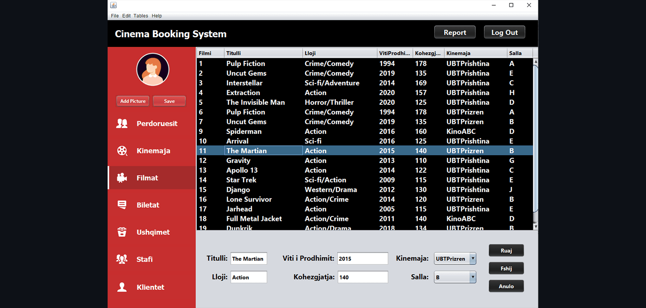Click Ruaj to save the film

pos(506,251)
